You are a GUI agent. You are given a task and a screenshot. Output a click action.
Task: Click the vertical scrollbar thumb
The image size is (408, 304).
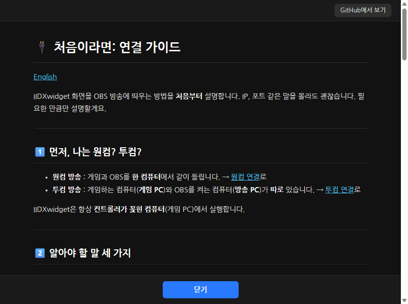pyautogui.click(x=404, y=34)
